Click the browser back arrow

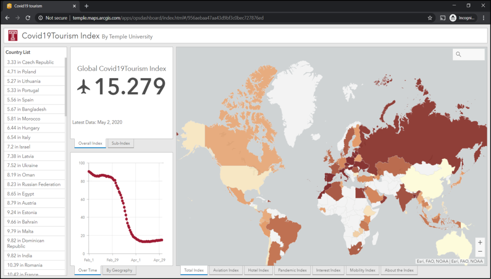tap(7, 18)
